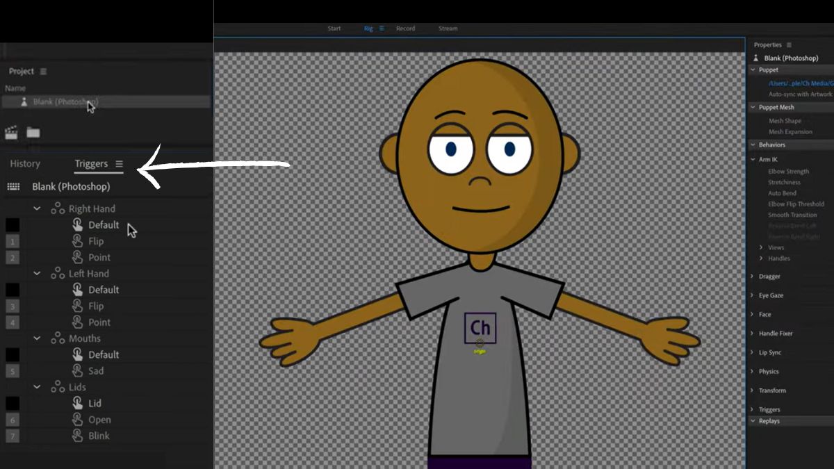Screen dimensions: 834x469
Task: Click the swap set icon for Left Hand
Action: point(58,274)
